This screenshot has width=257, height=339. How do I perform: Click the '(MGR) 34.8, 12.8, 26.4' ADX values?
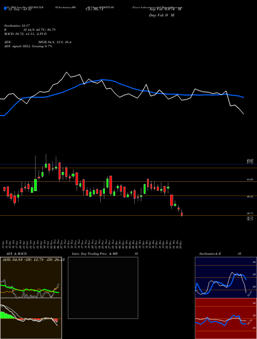pyautogui.click(x=54, y=42)
